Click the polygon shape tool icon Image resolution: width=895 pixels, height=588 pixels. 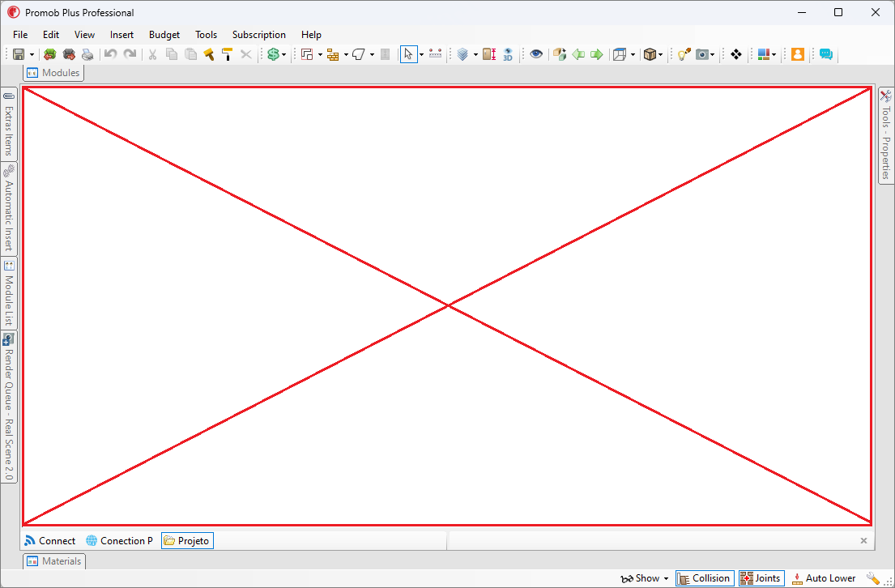point(359,54)
